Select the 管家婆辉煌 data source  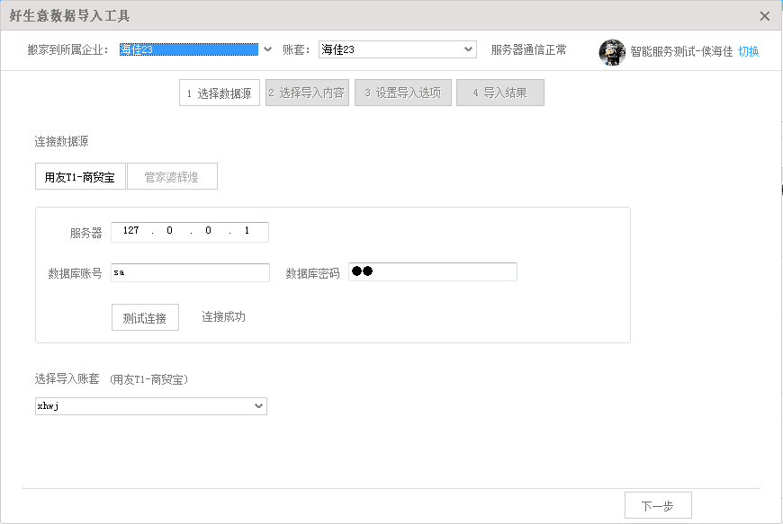point(172,176)
